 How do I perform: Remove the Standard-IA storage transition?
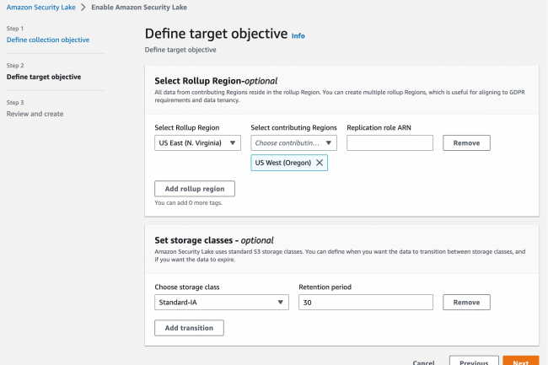[466, 302]
